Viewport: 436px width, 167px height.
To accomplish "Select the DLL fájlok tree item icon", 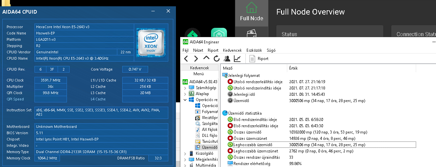I will (x=198, y=136).
